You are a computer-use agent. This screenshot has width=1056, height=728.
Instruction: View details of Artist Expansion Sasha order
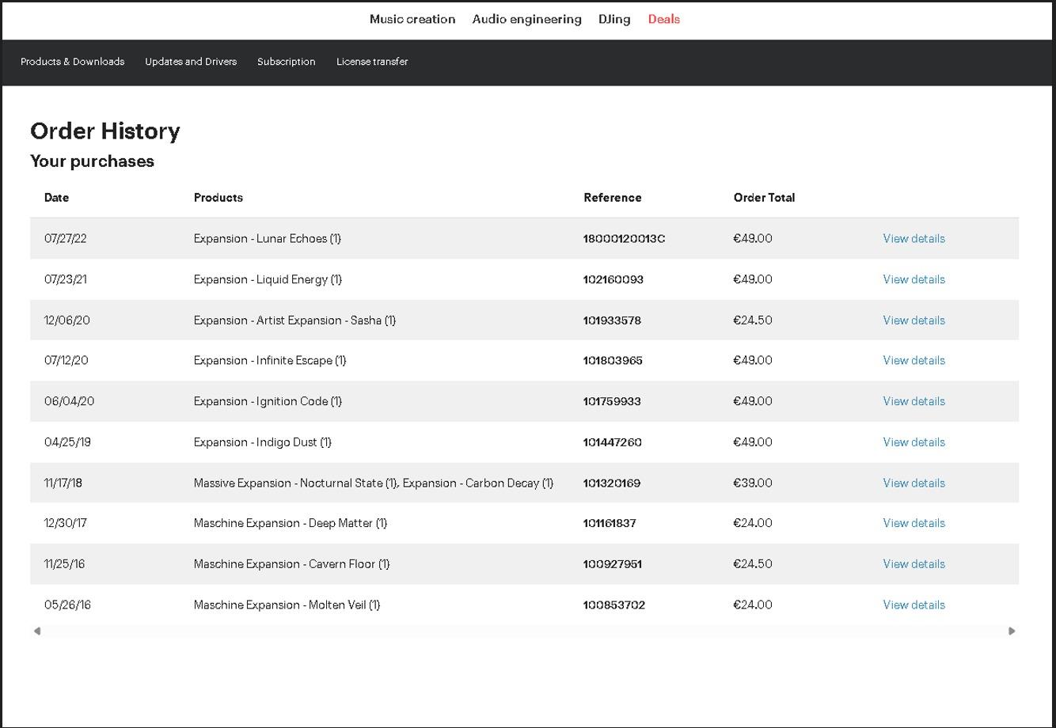click(914, 320)
